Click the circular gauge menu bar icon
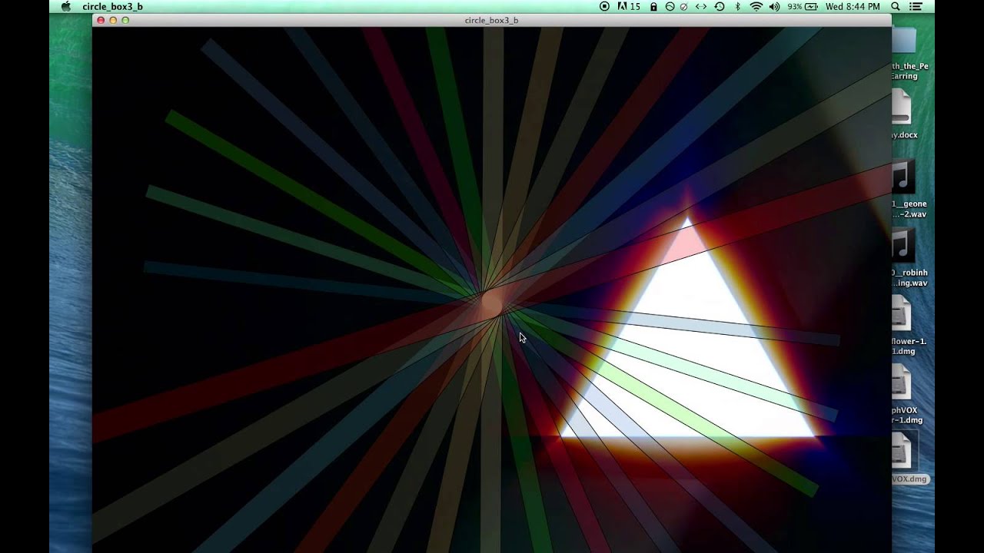 tap(670, 6)
